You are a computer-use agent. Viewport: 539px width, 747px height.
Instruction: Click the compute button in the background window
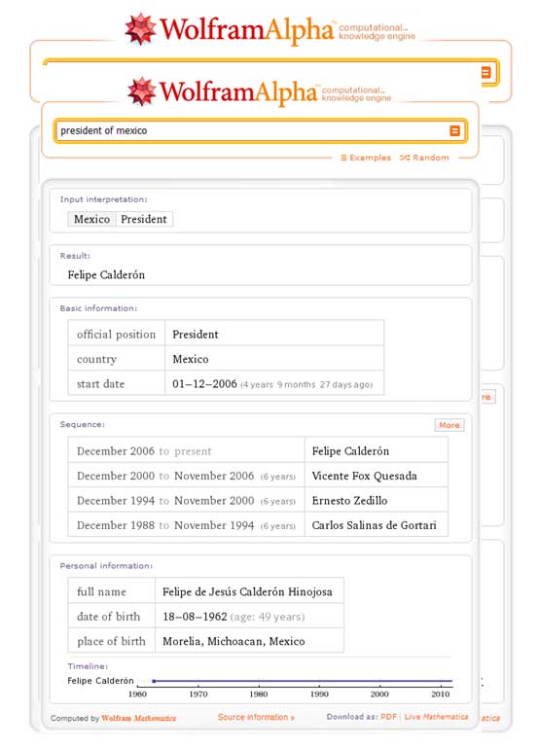(x=485, y=73)
